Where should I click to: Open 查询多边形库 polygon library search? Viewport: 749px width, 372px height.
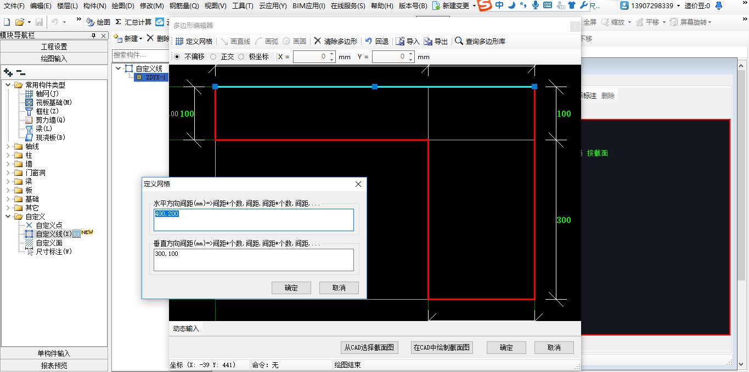[480, 41]
